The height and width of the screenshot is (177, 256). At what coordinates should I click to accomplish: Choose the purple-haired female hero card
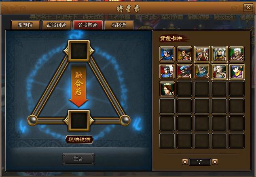click(x=237, y=71)
